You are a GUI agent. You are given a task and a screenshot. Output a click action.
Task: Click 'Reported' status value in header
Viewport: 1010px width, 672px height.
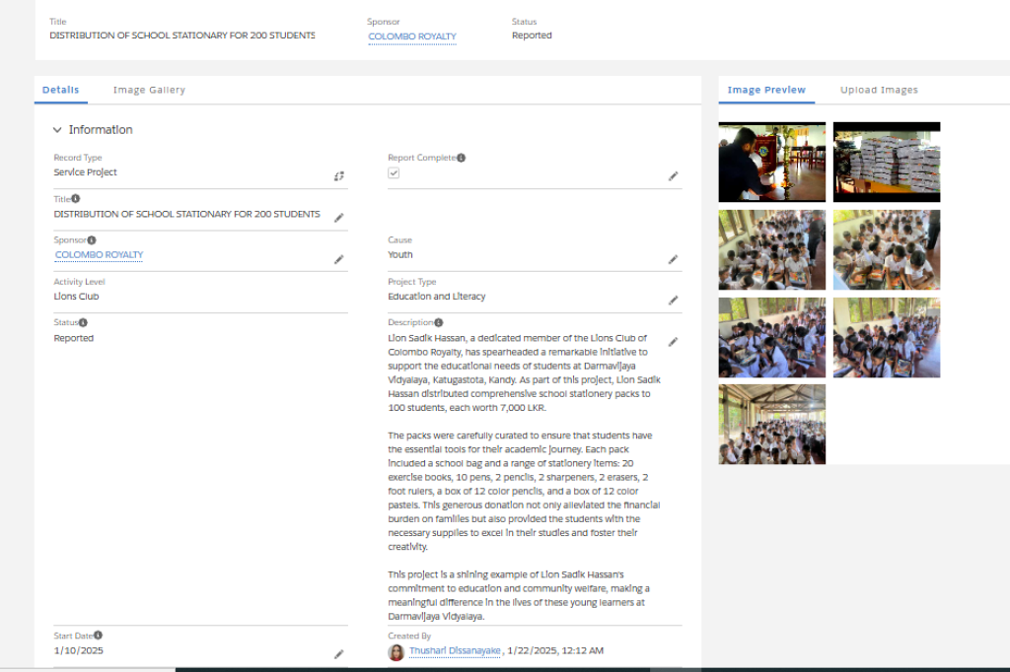tap(532, 35)
